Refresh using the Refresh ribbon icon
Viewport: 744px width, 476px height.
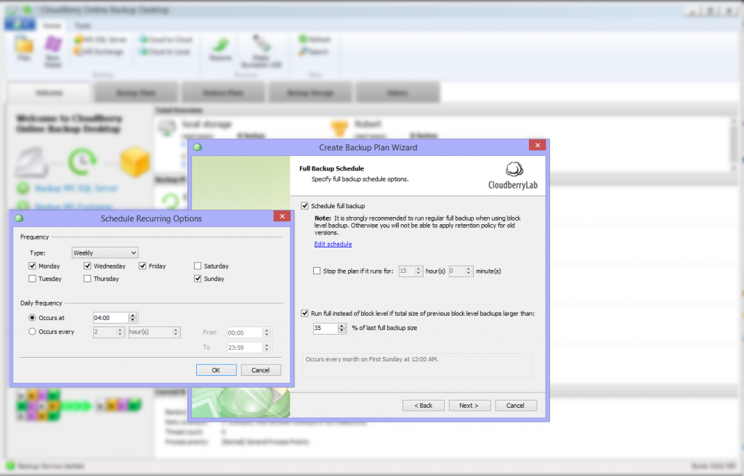313,39
